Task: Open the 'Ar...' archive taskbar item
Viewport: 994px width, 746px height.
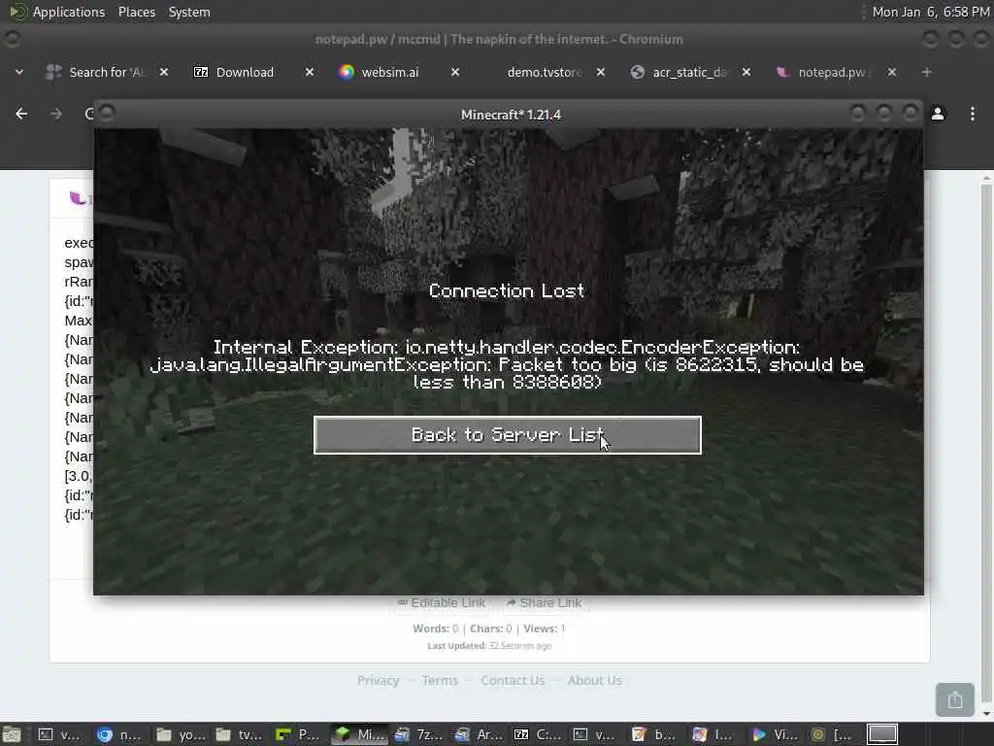Action: (479, 734)
